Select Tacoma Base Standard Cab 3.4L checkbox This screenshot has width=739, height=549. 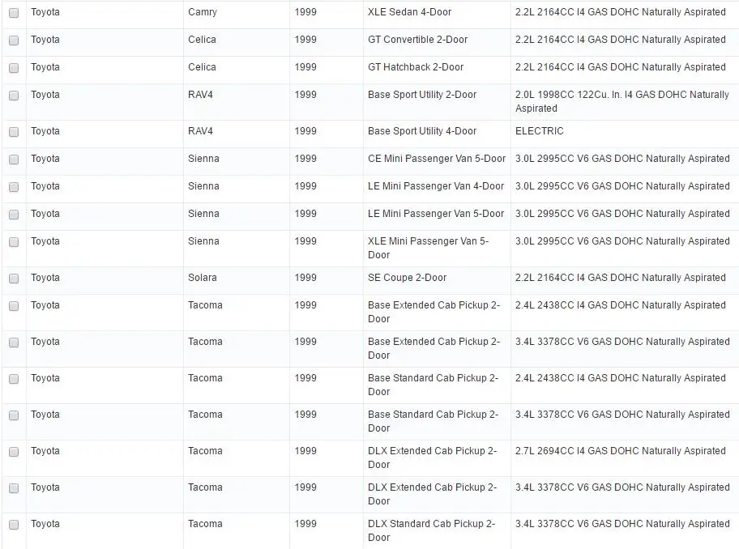[14, 415]
